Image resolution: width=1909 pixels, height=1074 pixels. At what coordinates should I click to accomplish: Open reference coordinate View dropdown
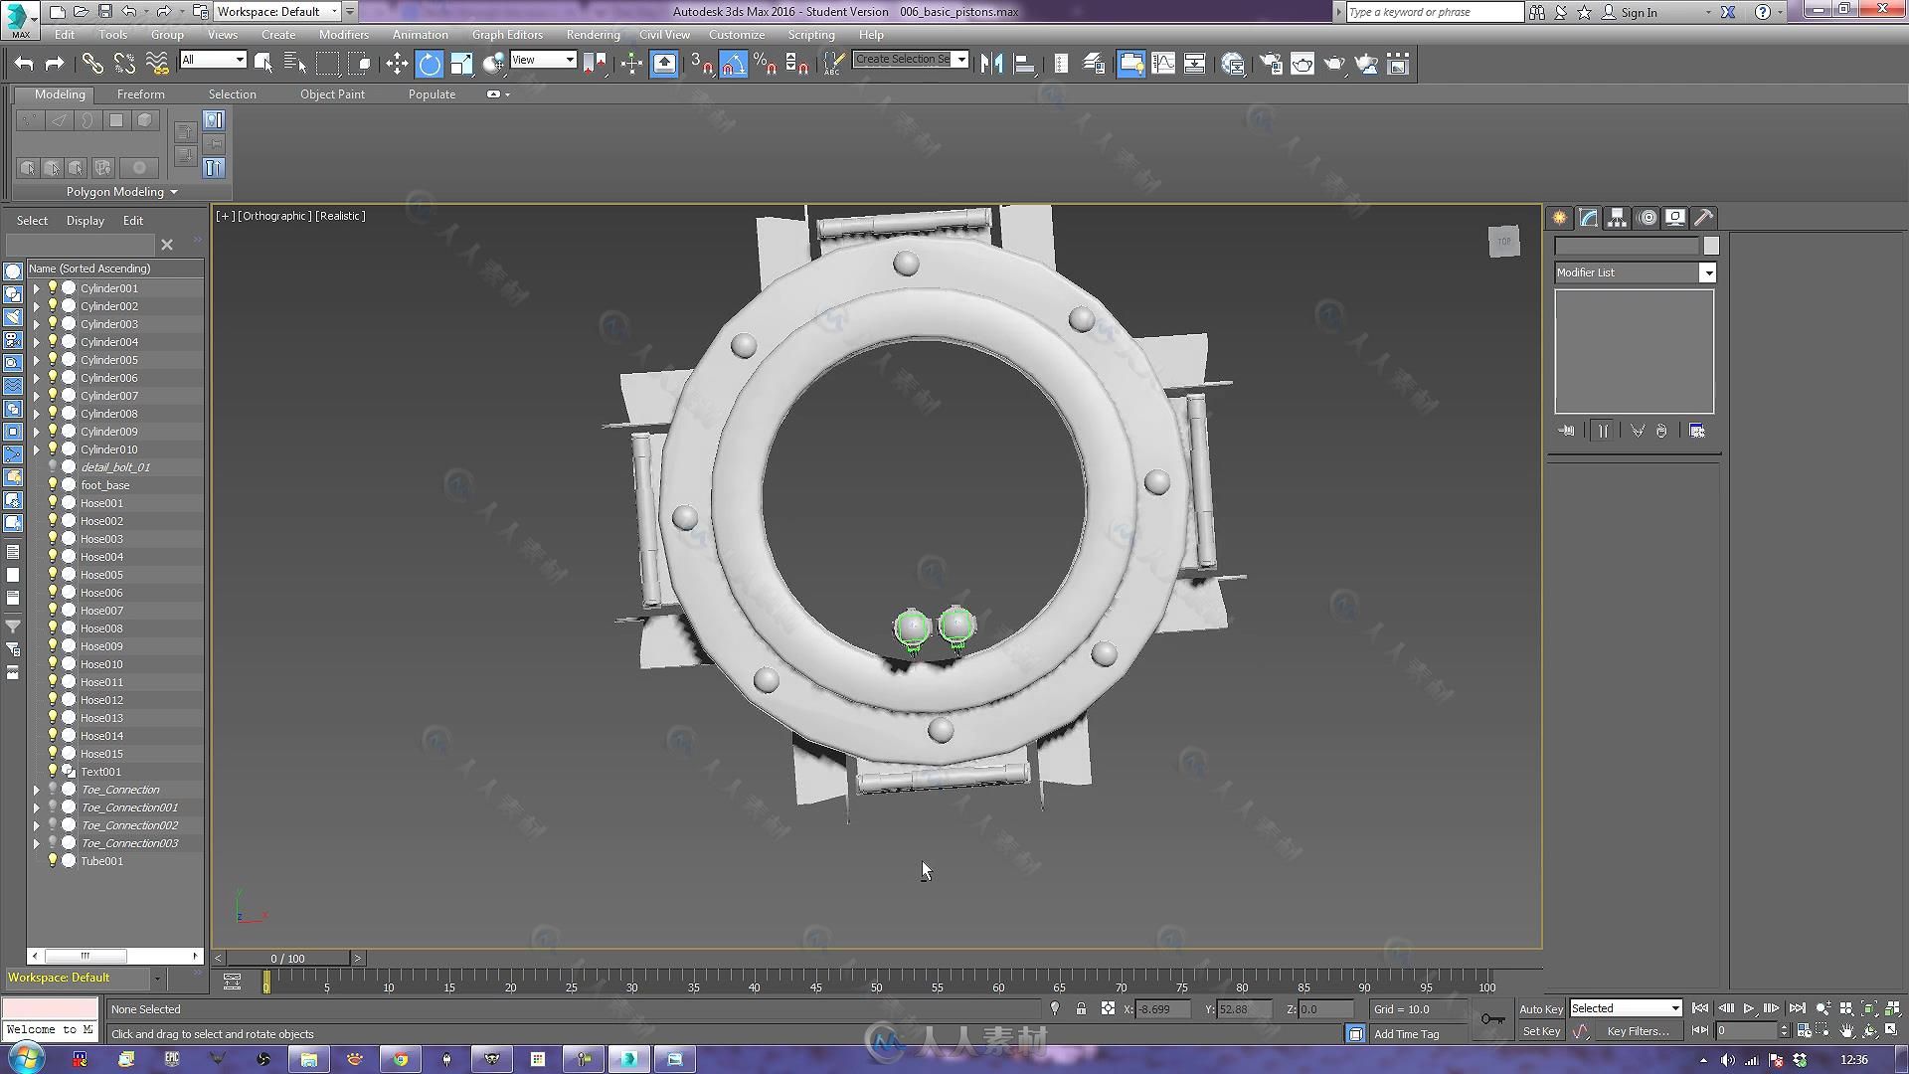point(543,60)
